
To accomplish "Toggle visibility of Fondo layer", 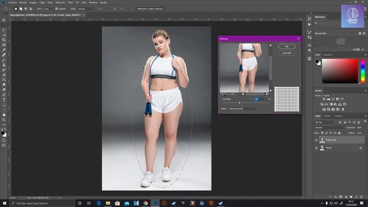I will click(316, 148).
